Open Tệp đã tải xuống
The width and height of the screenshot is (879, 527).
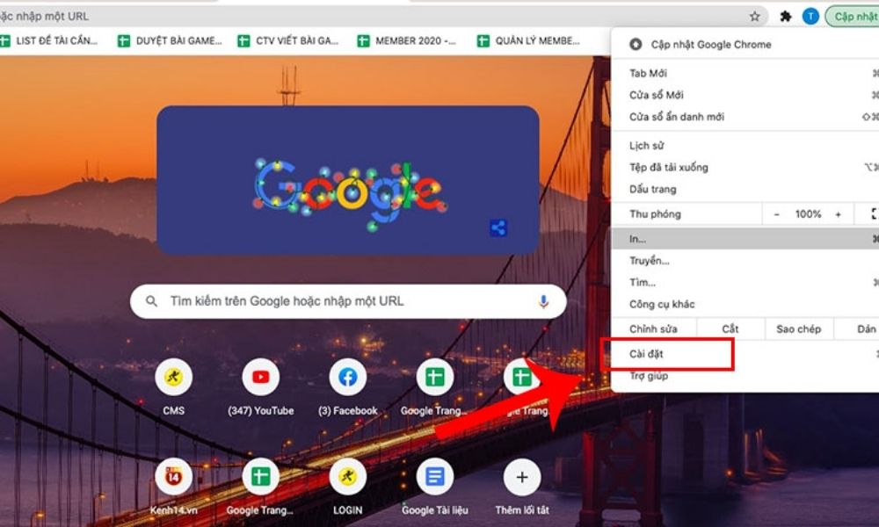coord(745,167)
